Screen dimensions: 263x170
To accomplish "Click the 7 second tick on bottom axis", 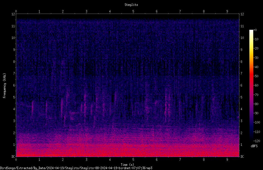I will click(180, 160).
